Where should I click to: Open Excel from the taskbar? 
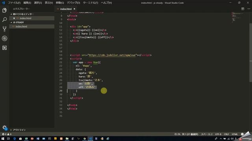26,139
